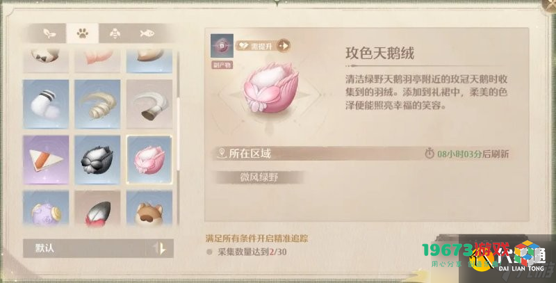
Task: Go to the 微风绿野 region
Action: click(259, 177)
